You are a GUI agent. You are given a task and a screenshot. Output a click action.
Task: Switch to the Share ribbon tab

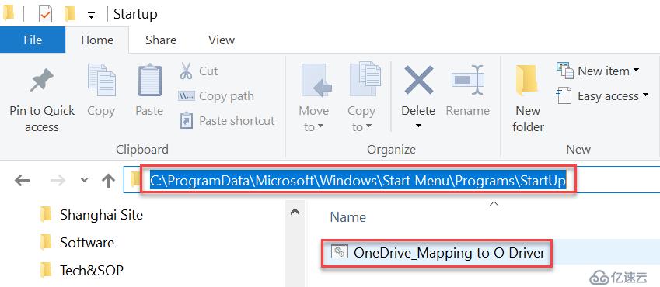click(x=161, y=40)
